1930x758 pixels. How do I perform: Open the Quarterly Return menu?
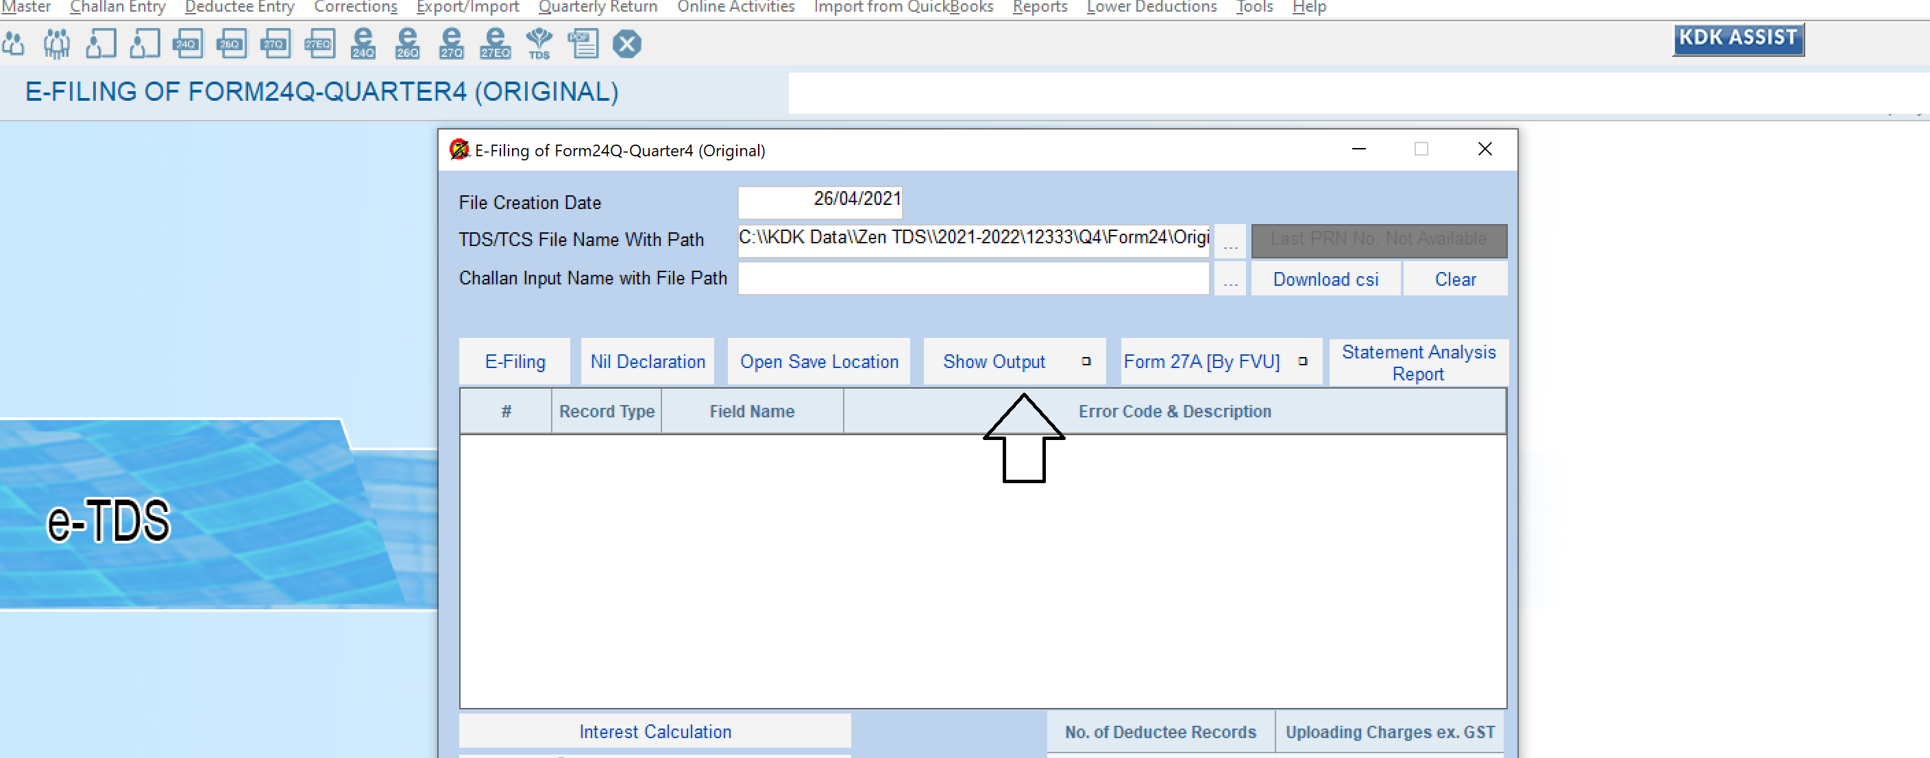[597, 8]
